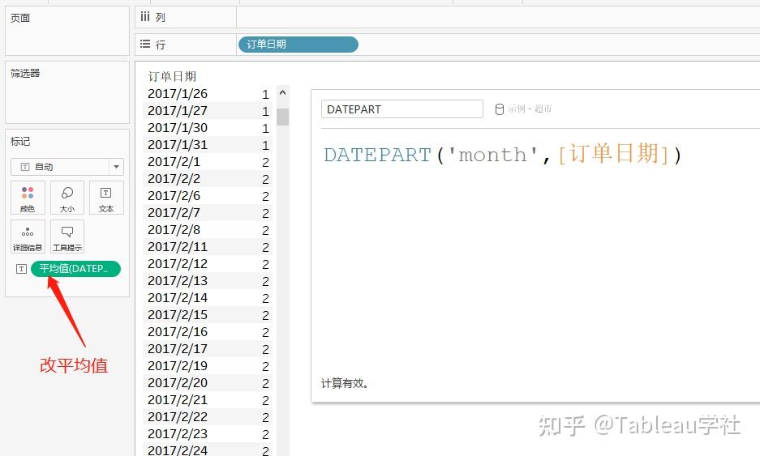Select the 订单日期 pill on Rows shelf
This screenshot has height=456, width=760.
298,45
